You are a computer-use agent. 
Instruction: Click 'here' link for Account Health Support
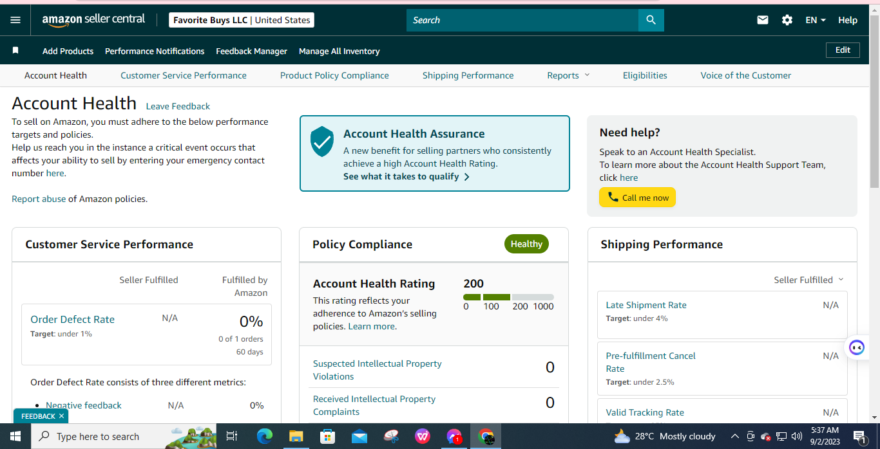coord(629,178)
